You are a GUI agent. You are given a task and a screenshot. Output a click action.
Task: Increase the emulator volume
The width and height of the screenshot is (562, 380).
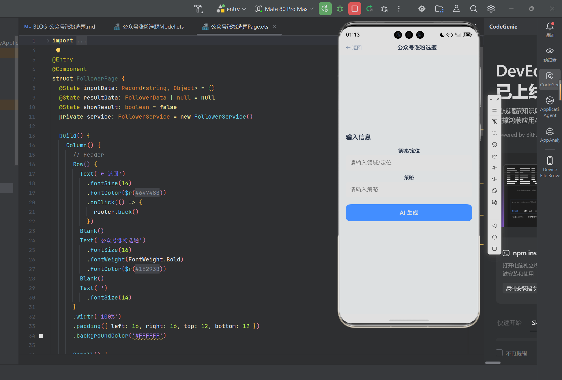coord(494,168)
